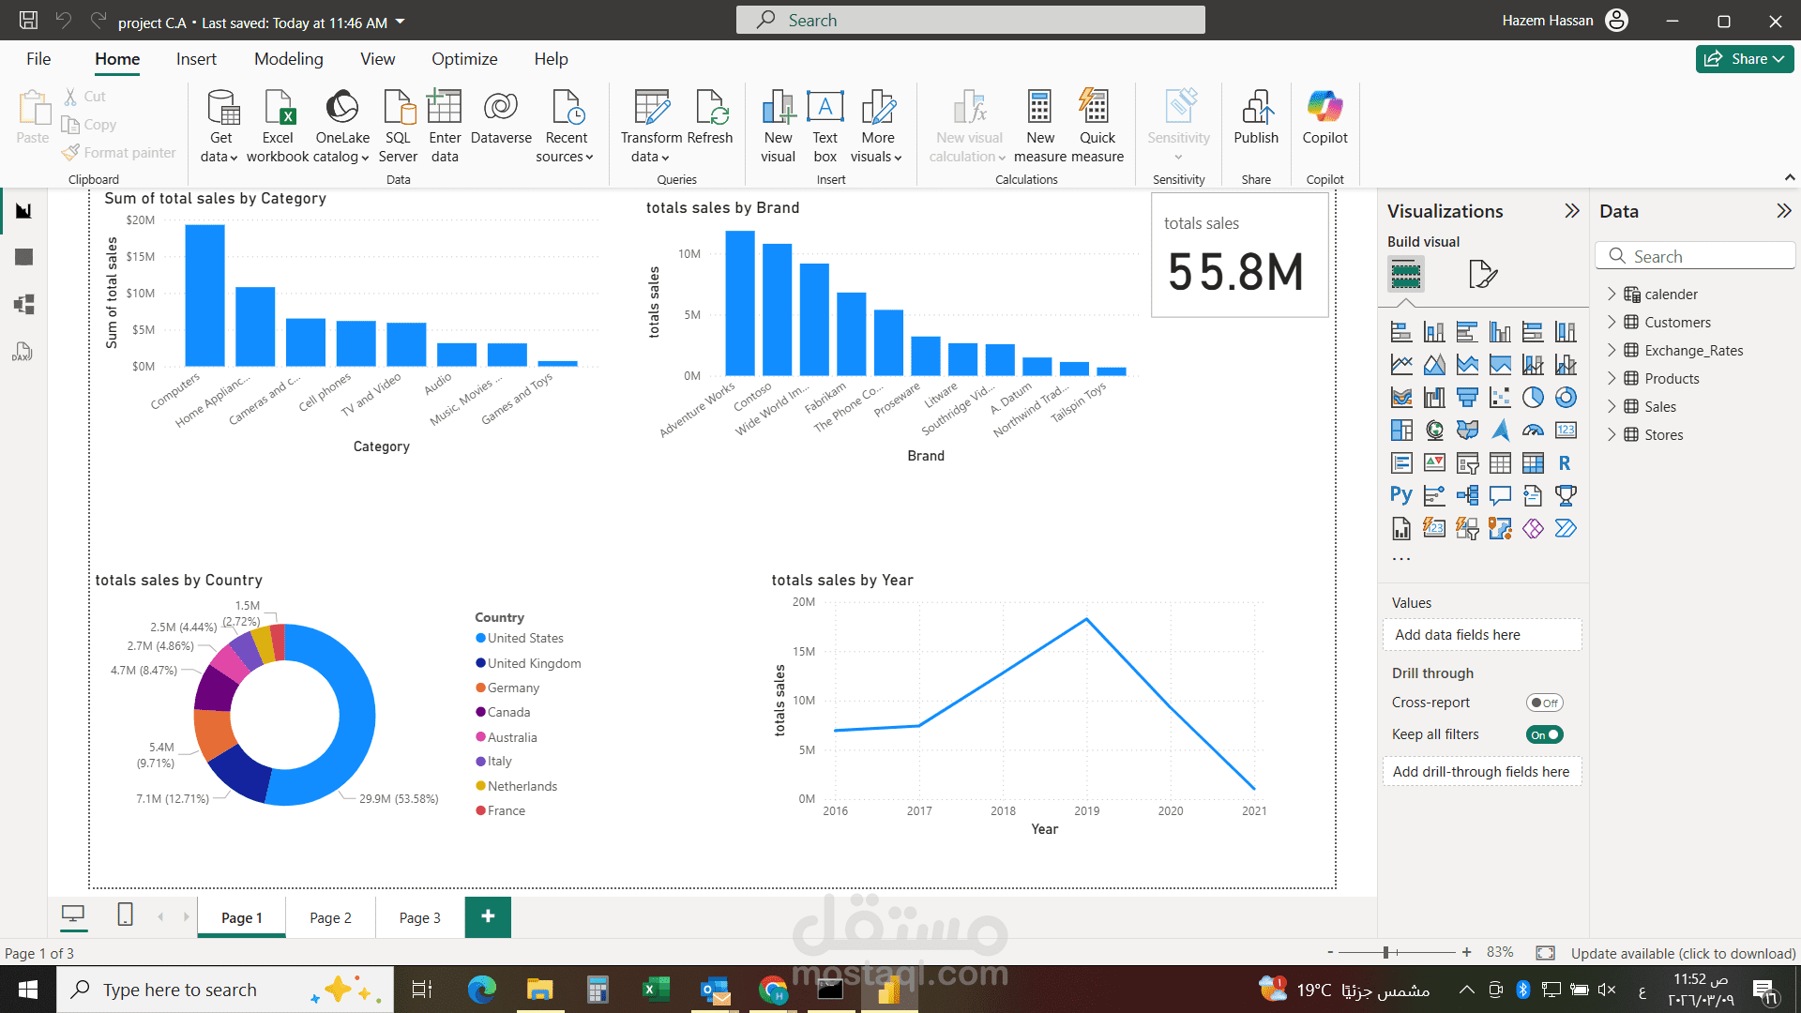Expand the Products table
This screenshot has width=1801, height=1013.
pos(1612,378)
